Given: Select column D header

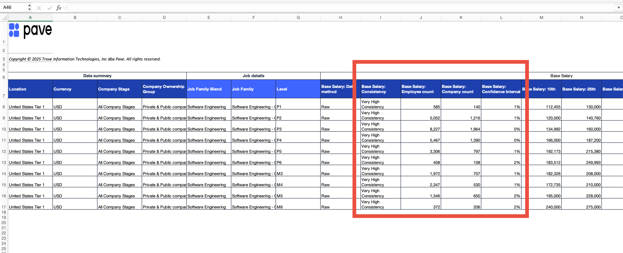Looking at the screenshot, I should coord(164,17).
